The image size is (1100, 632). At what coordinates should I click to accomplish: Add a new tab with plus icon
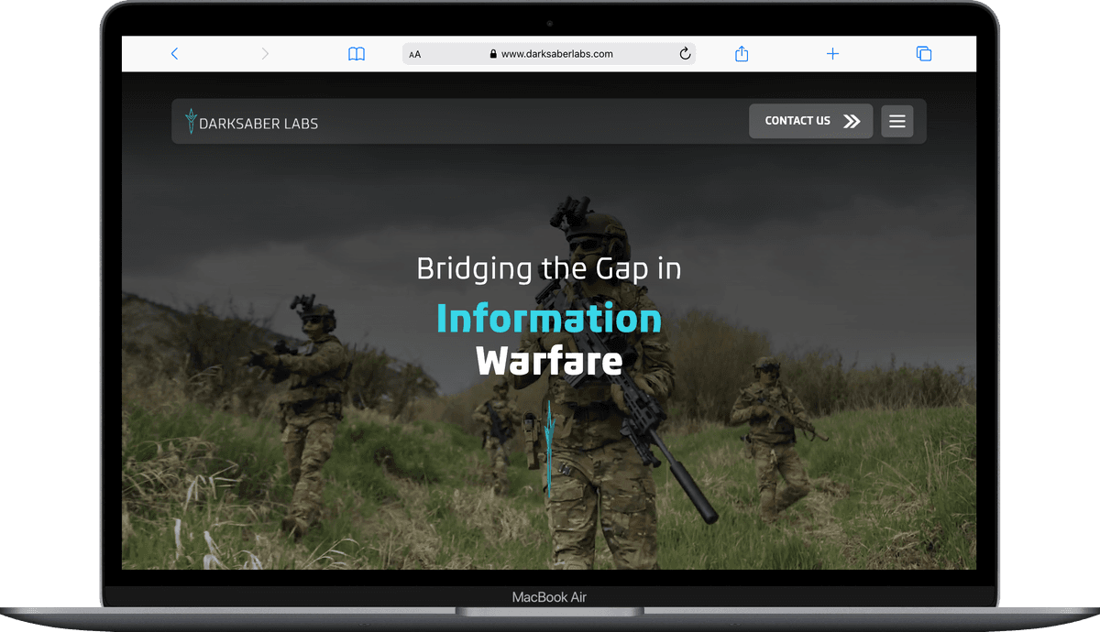pos(832,54)
